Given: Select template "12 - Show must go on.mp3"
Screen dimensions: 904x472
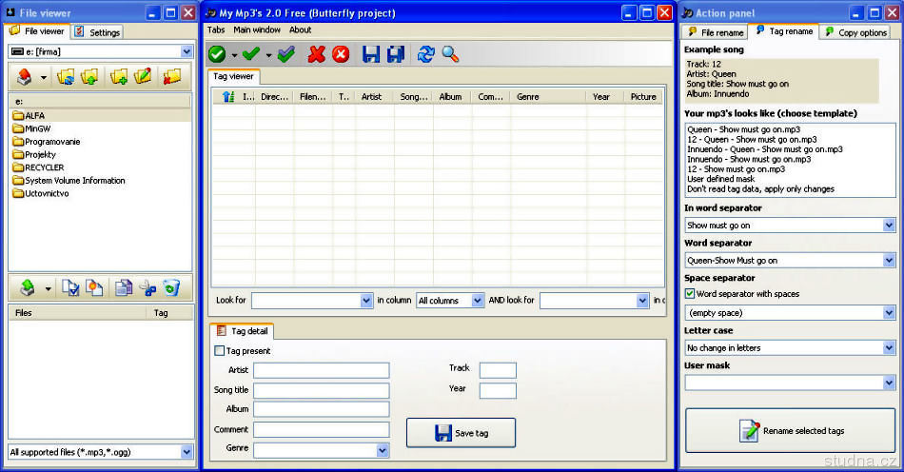Looking at the screenshot, I should (736, 168).
